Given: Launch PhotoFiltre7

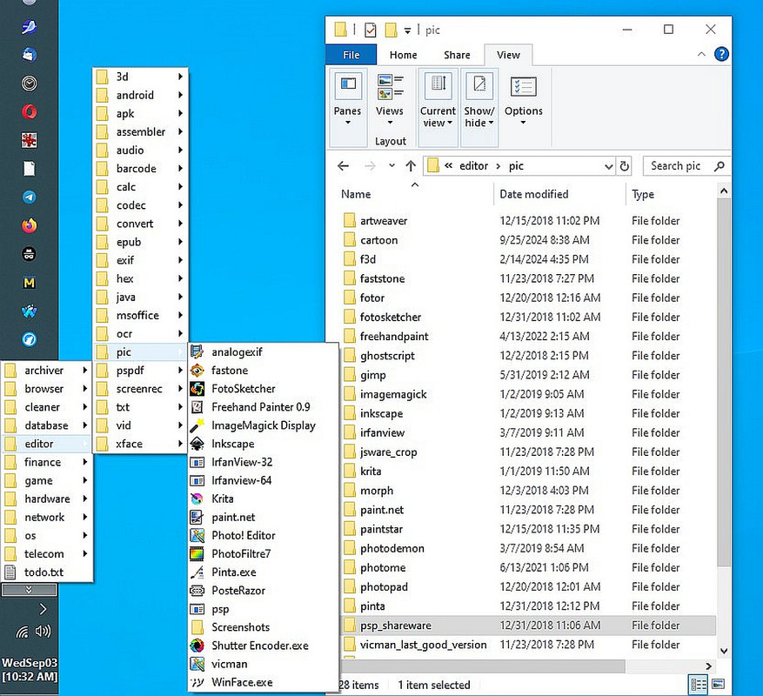Looking at the screenshot, I should tap(264, 553).
